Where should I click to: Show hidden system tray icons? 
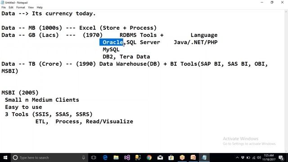237,157
